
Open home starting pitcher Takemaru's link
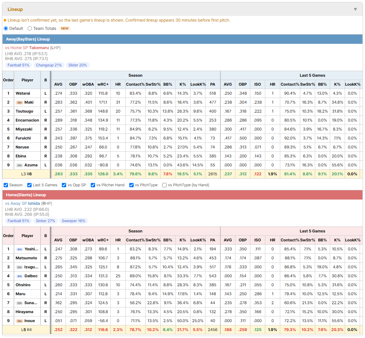pos(39,48)
